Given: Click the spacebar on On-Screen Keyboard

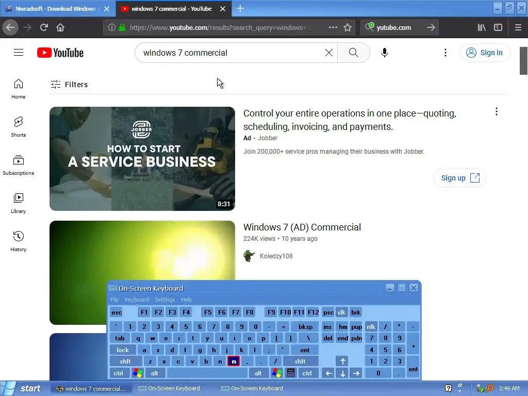Looking at the screenshot, I should [207, 373].
